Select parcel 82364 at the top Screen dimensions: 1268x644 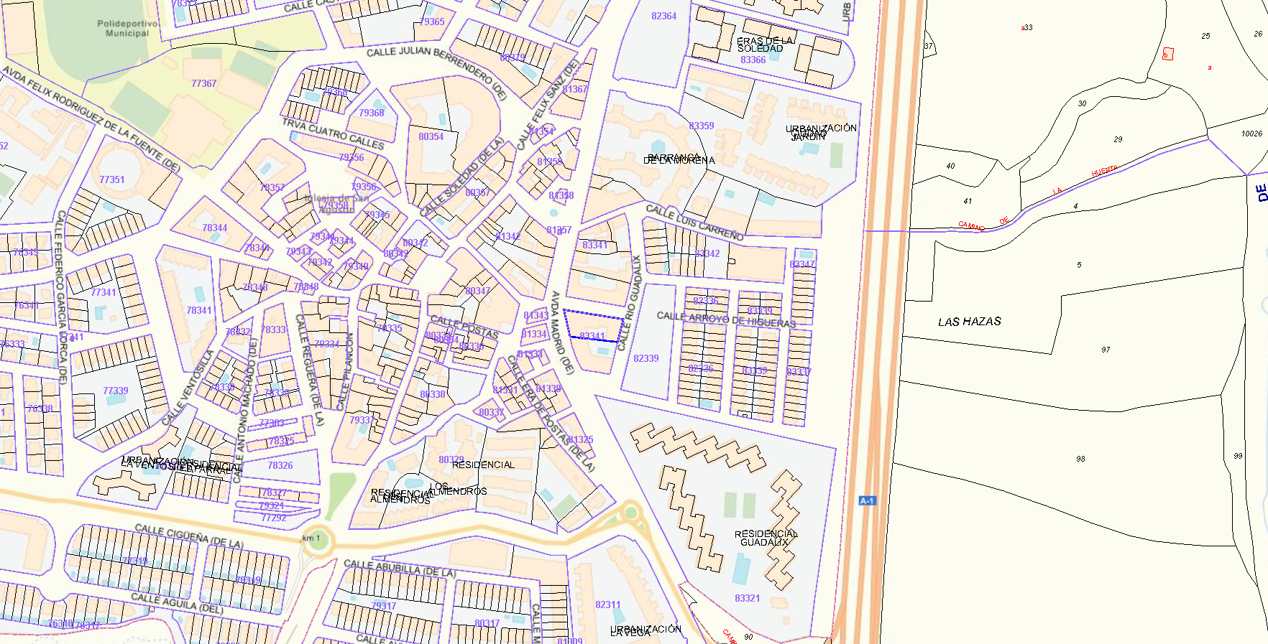point(663,17)
